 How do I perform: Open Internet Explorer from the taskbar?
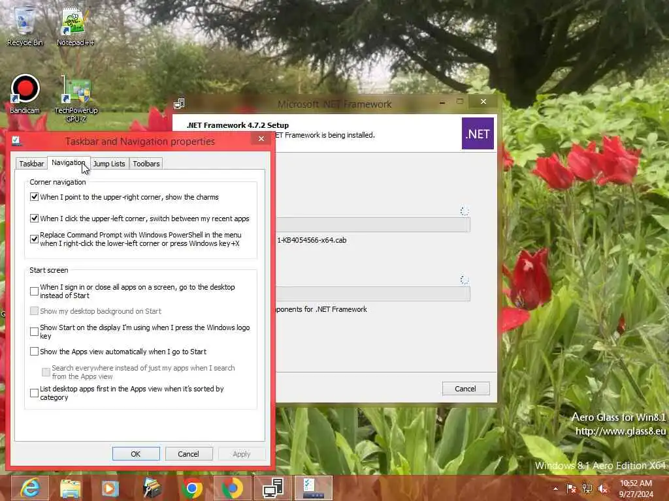coord(30,488)
